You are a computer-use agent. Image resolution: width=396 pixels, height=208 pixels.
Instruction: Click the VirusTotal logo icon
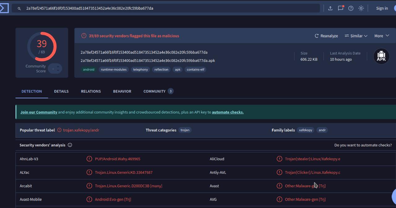click(x=4, y=8)
